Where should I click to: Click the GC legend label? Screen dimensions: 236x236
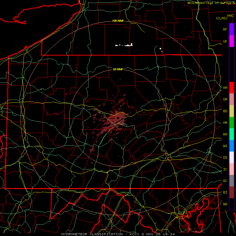point(225,181)
